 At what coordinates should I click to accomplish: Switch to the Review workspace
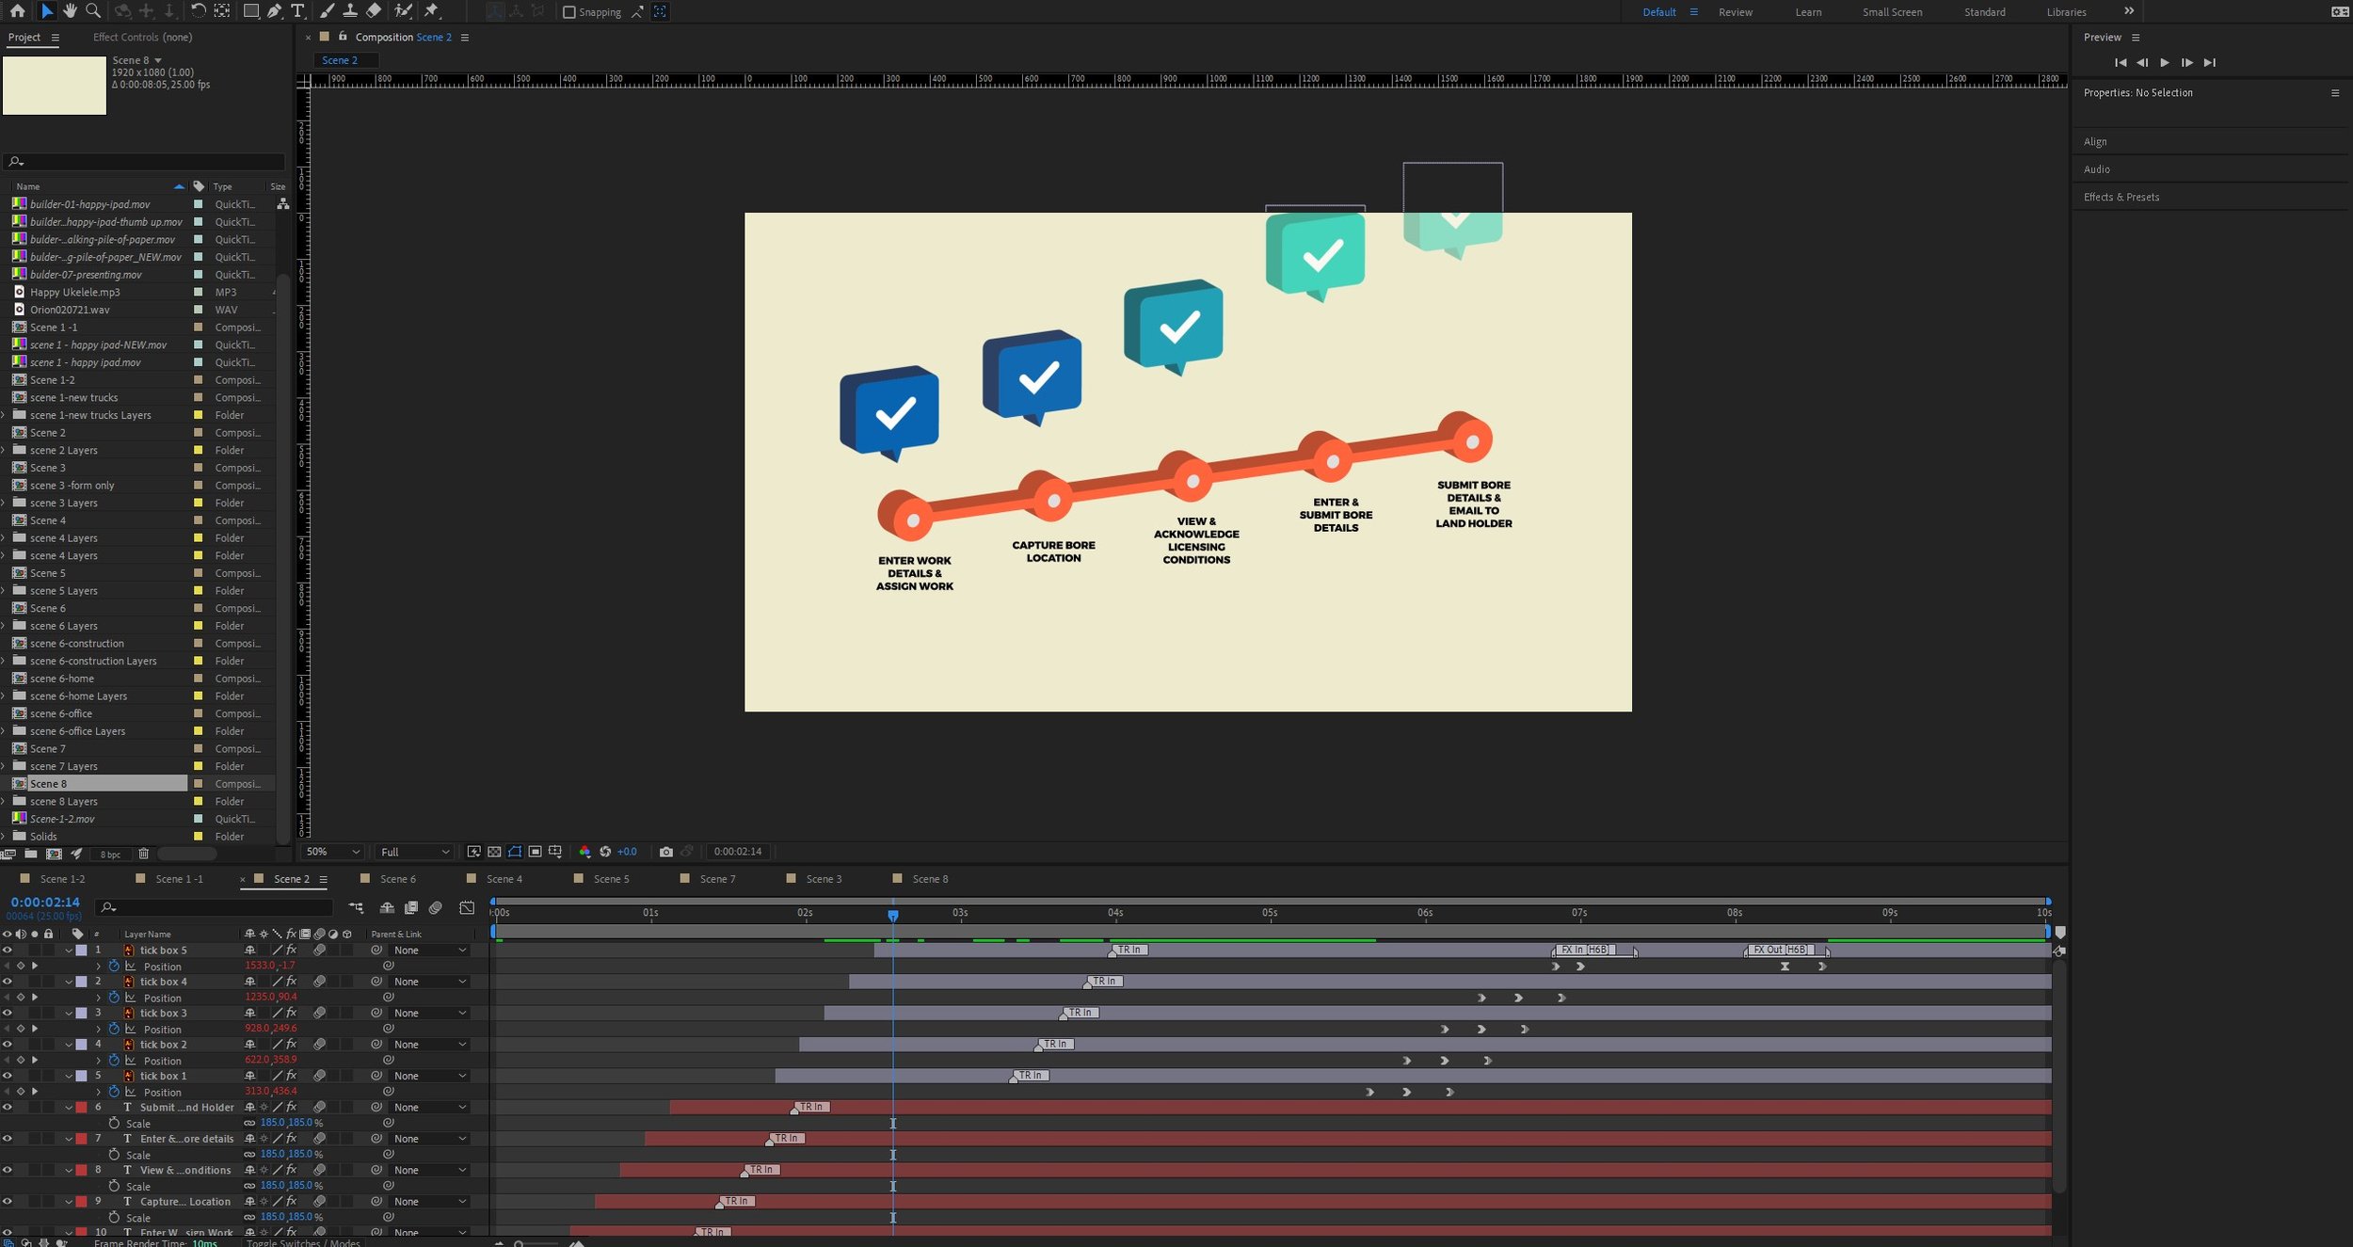[x=1736, y=12]
